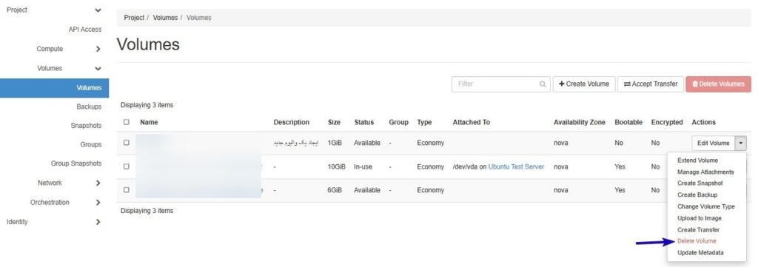Sort by the Size column header

coord(334,122)
